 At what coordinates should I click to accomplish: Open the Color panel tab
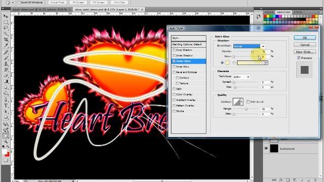pyautogui.click(x=269, y=12)
